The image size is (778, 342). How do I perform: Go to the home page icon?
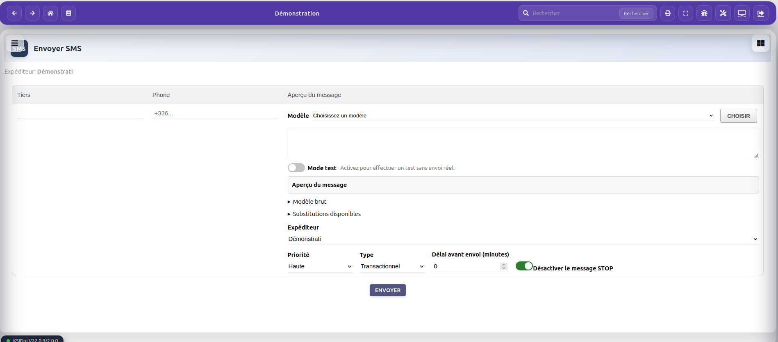(x=50, y=13)
